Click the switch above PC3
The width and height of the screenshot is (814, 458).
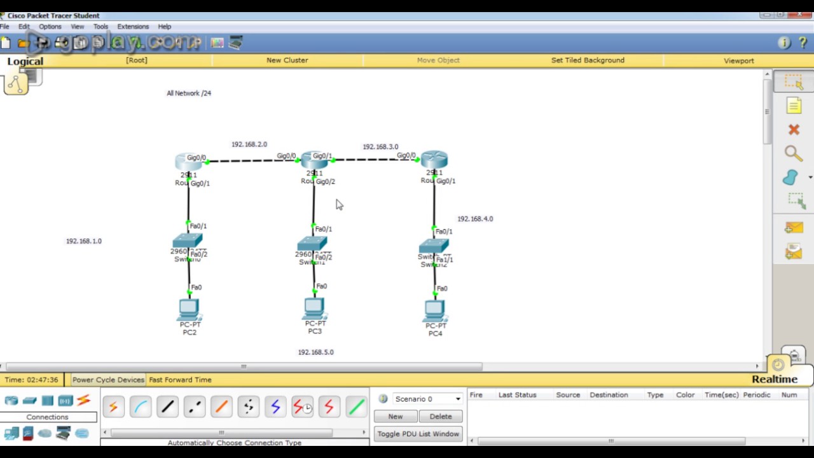(x=312, y=244)
